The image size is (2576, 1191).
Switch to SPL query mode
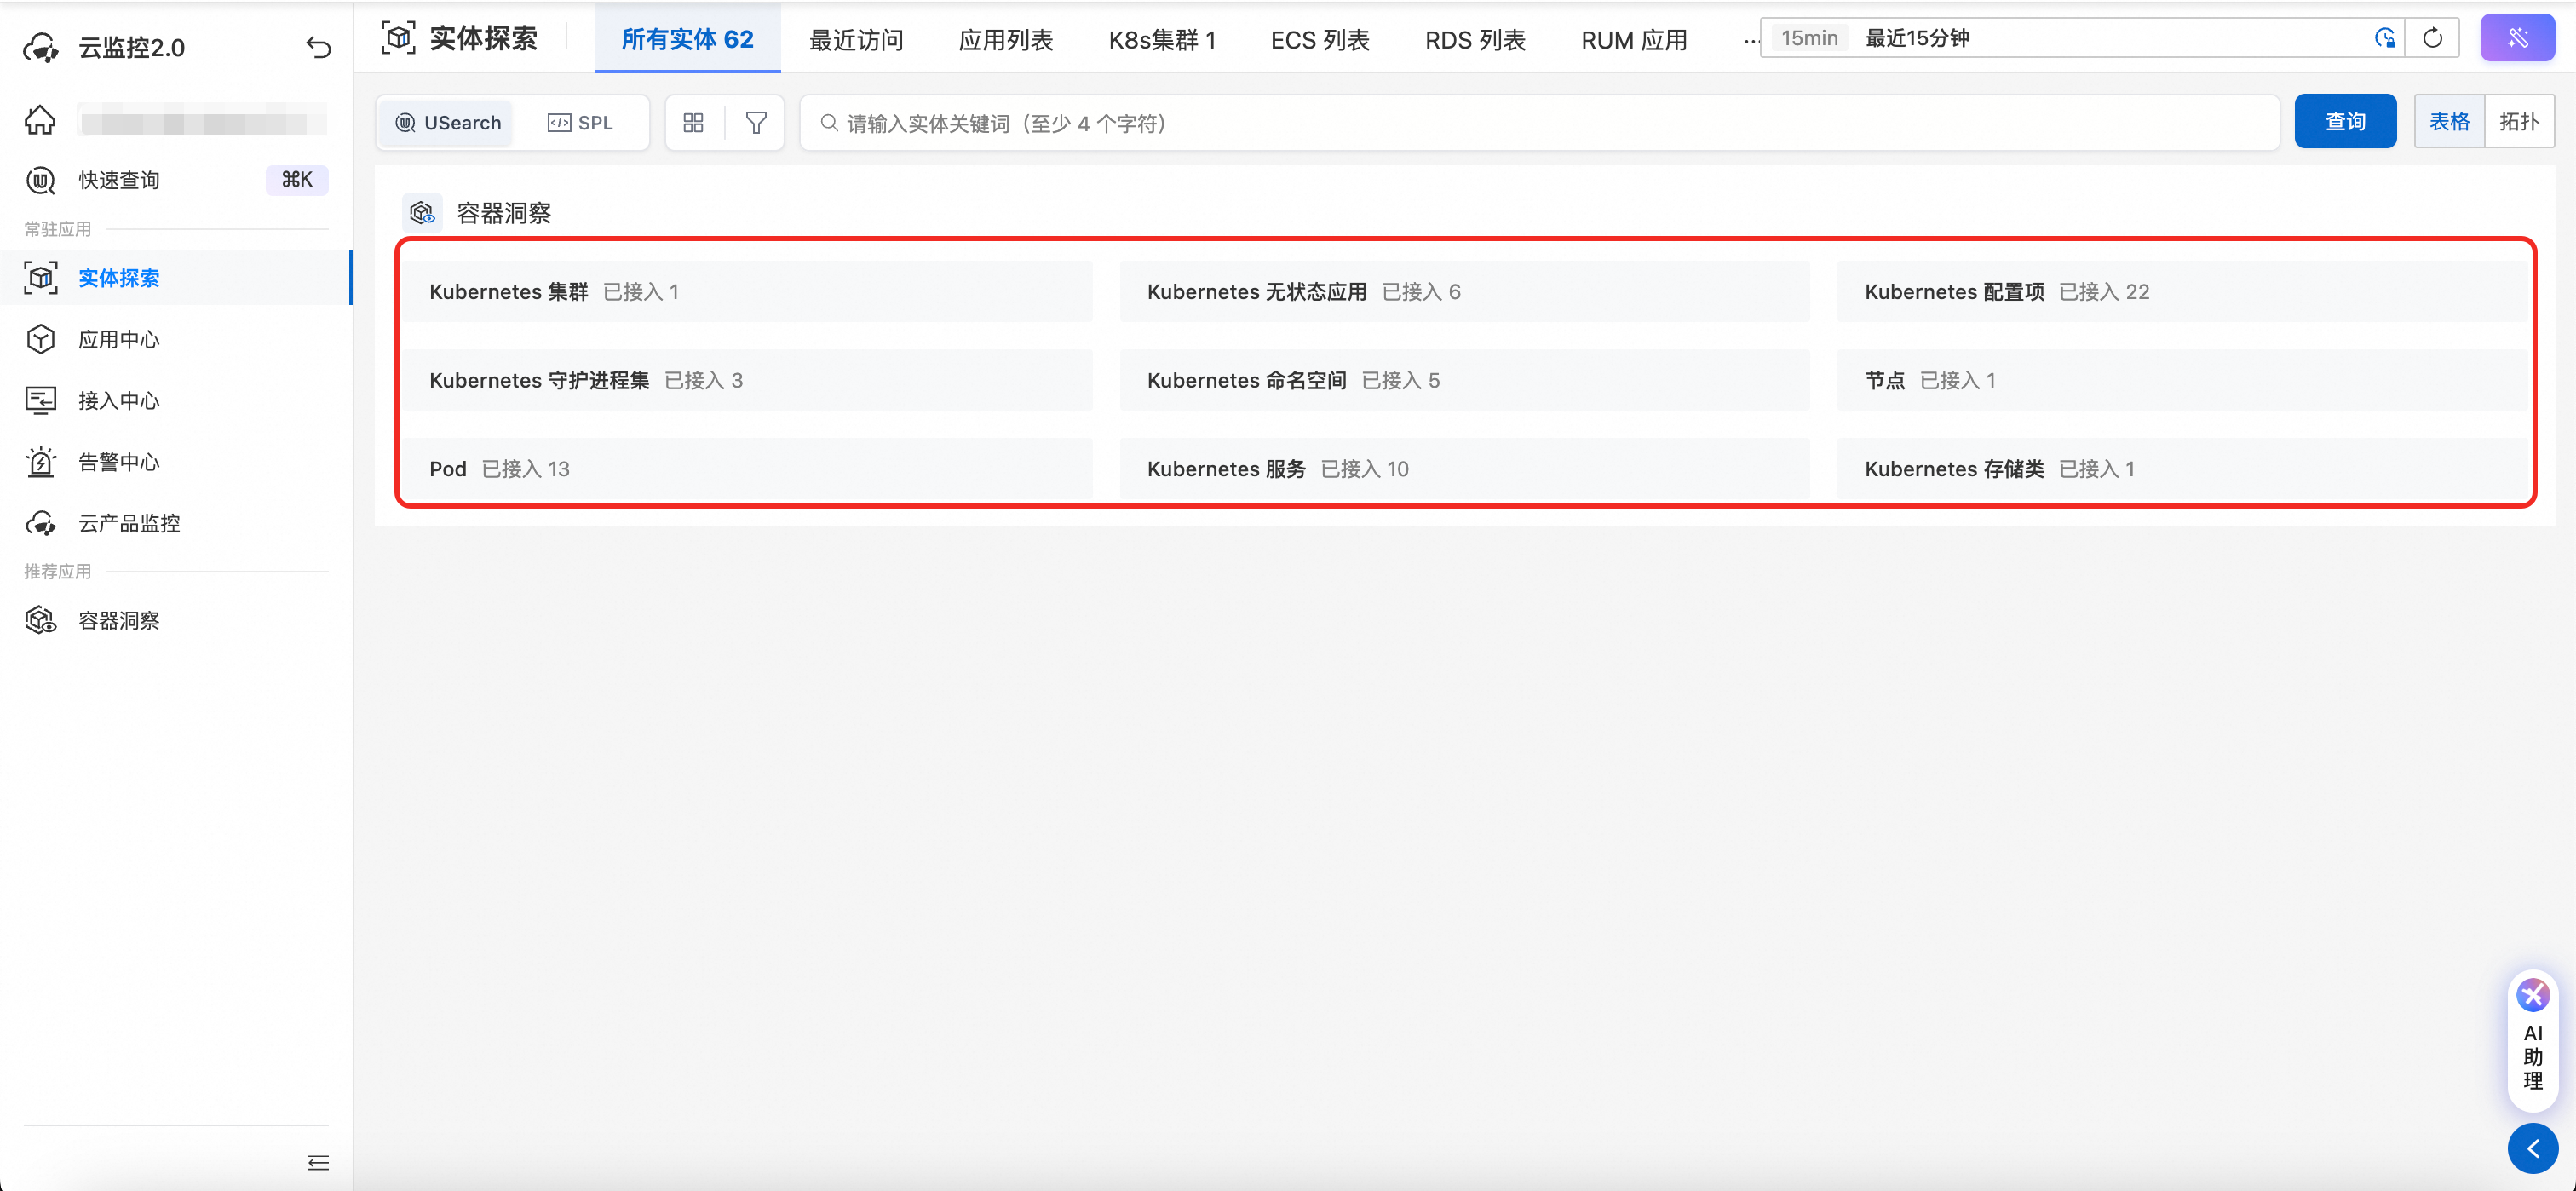pos(580,122)
